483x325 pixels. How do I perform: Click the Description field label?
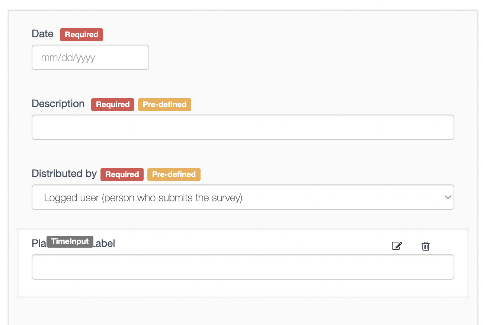coord(58,104)
